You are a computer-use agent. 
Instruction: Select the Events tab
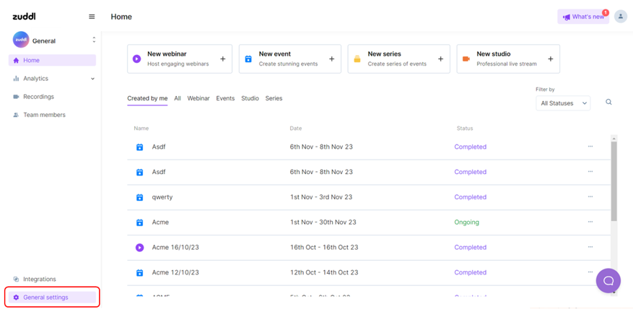(225, 98)
